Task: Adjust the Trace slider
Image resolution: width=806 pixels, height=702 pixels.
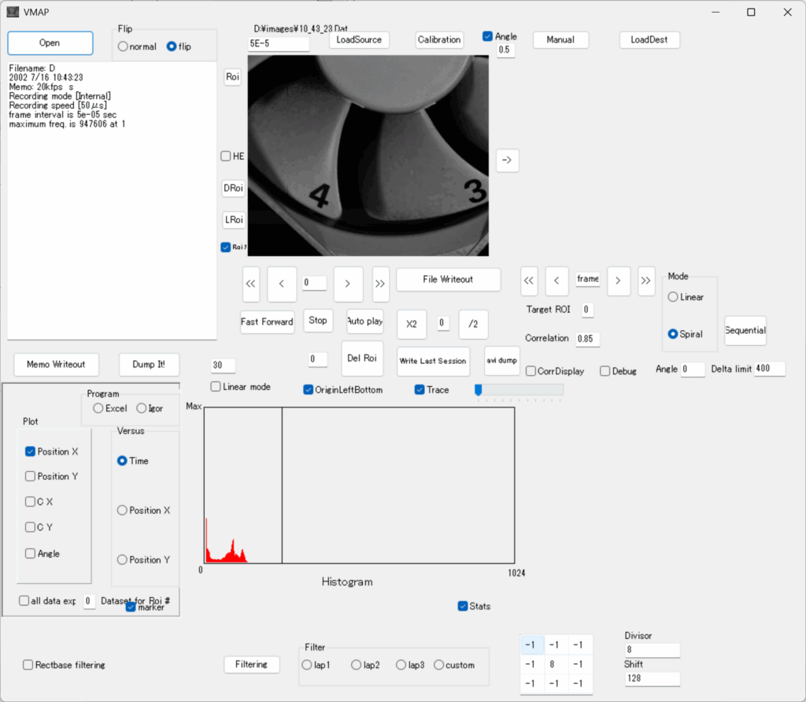Action: (479, 389)
